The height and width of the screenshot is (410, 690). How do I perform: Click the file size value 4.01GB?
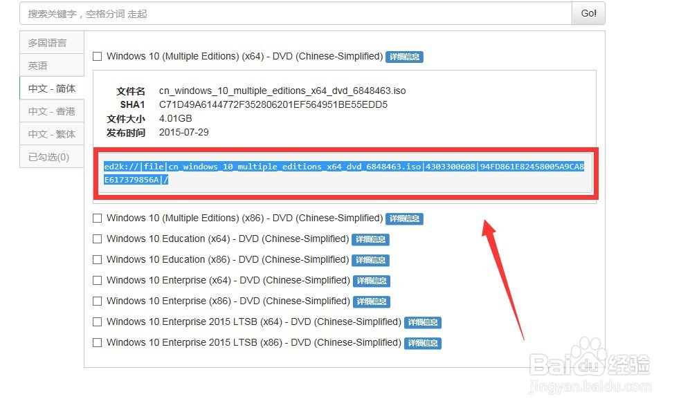175,119
